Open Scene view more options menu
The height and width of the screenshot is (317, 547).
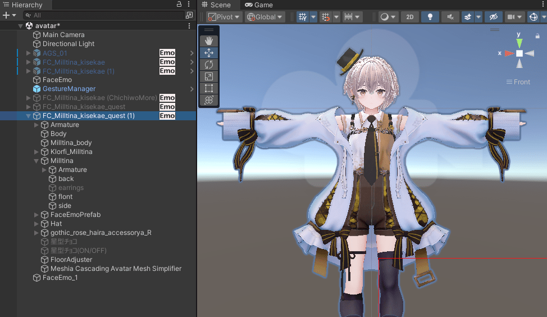pos(544,4)
